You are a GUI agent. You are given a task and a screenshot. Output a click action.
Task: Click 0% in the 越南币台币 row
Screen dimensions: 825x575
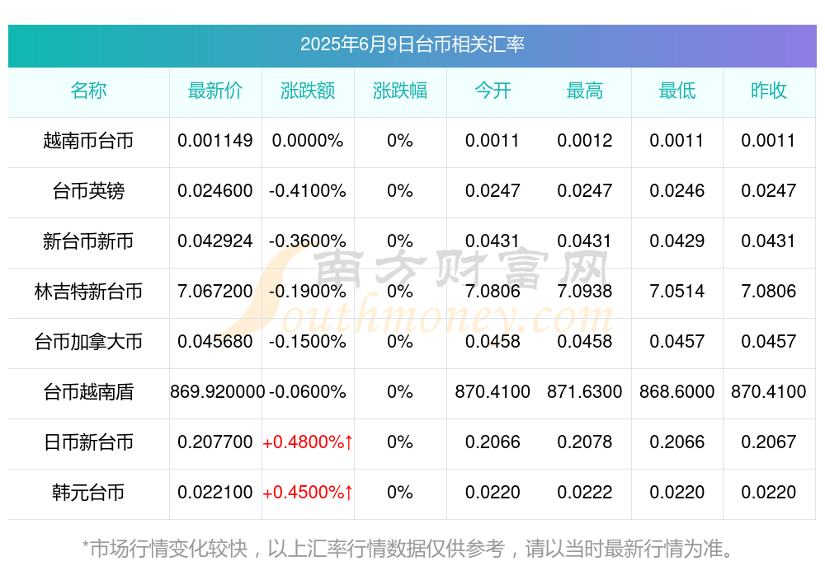400,141
